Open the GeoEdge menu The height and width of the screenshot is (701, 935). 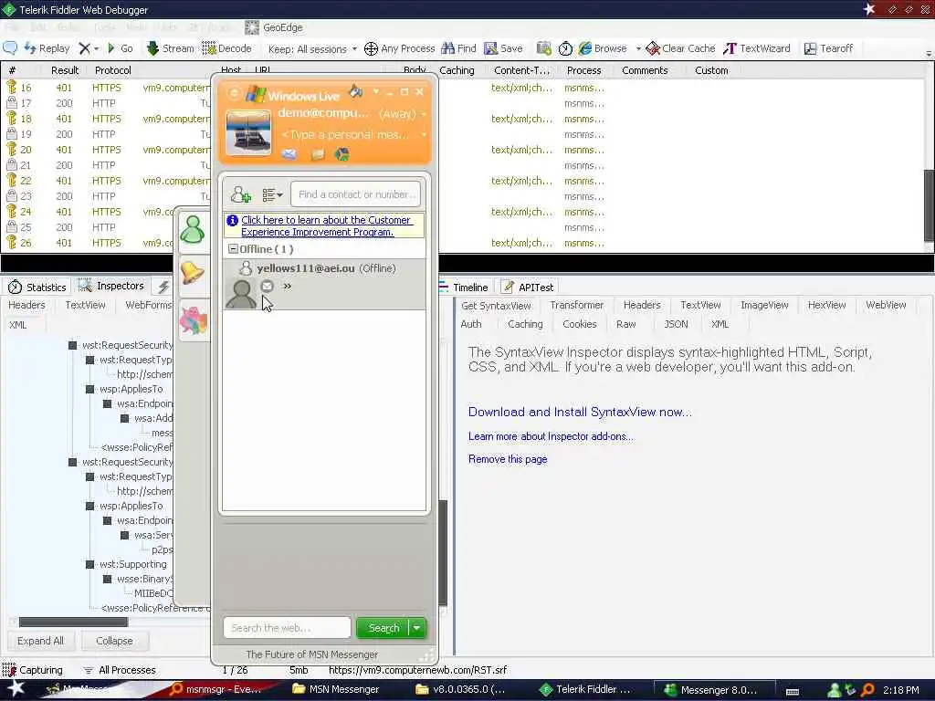pos(274,27)
